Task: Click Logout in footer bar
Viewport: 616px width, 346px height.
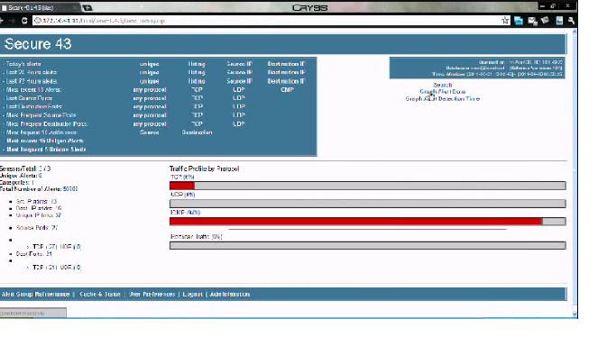Action: tap(192, 295)
